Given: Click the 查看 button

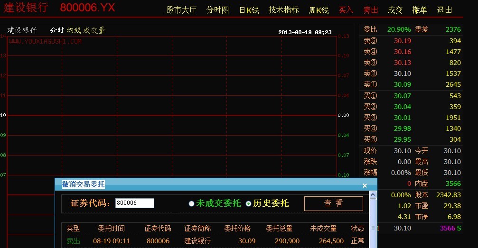Looking at the screenshot, I should pyautogui.click(x=334, y=203).
